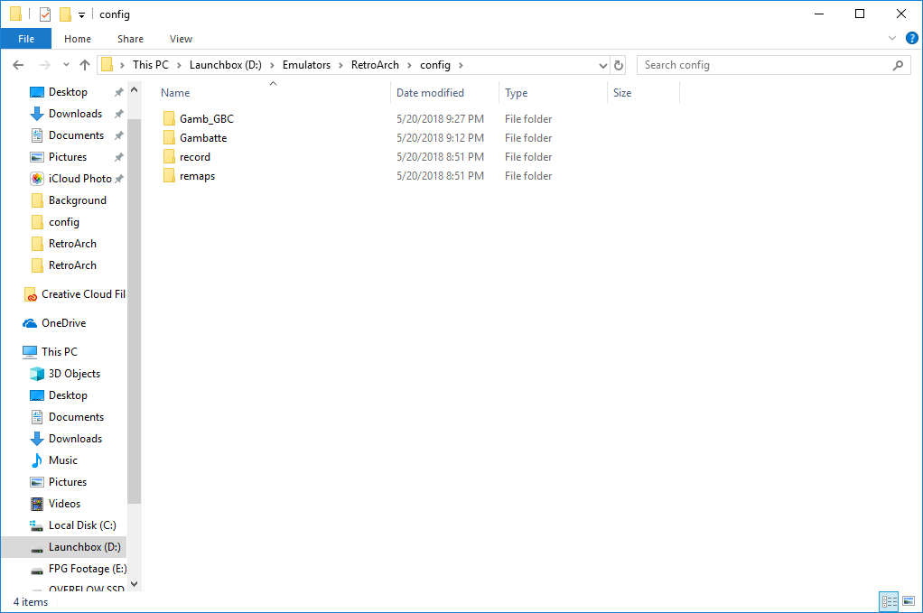Click the search magnifier icon
The width and height of the screenshot is (923, 613).
(x=898, y=65)
